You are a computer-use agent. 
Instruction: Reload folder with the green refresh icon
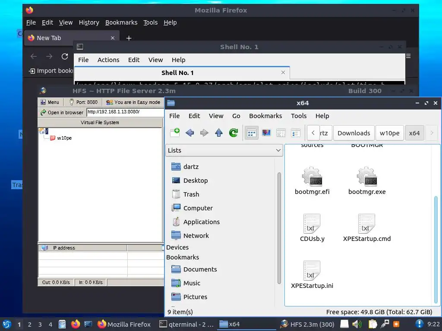pyautogui.click(x=234, y=133)
